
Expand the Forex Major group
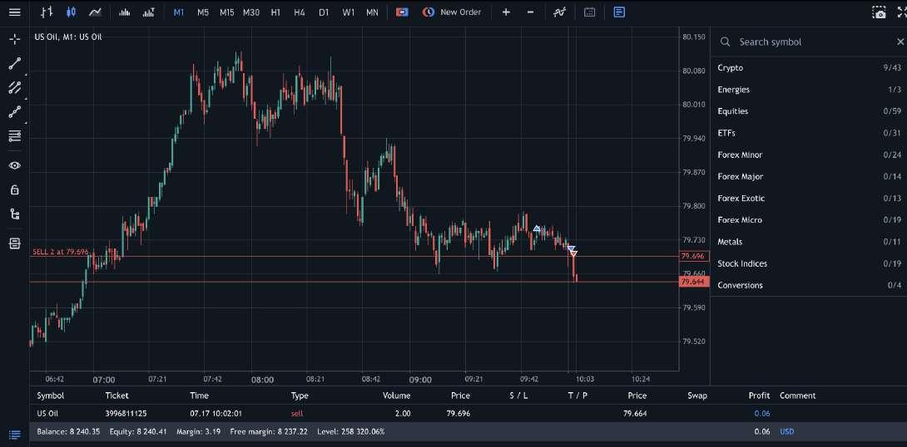pyautogui.click(x=809, y=177)
